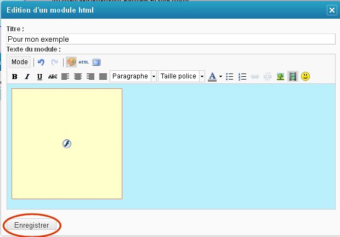Open the text color picker arrow
Viewport: 340px width, 237px height.
coord(220,77)
